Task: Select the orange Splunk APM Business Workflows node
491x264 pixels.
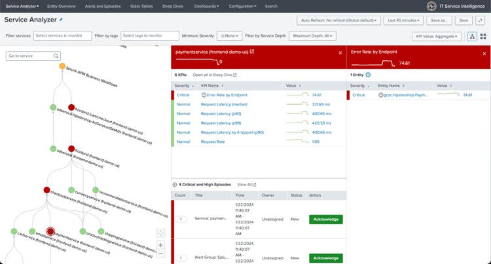Action: click(62, 67)
